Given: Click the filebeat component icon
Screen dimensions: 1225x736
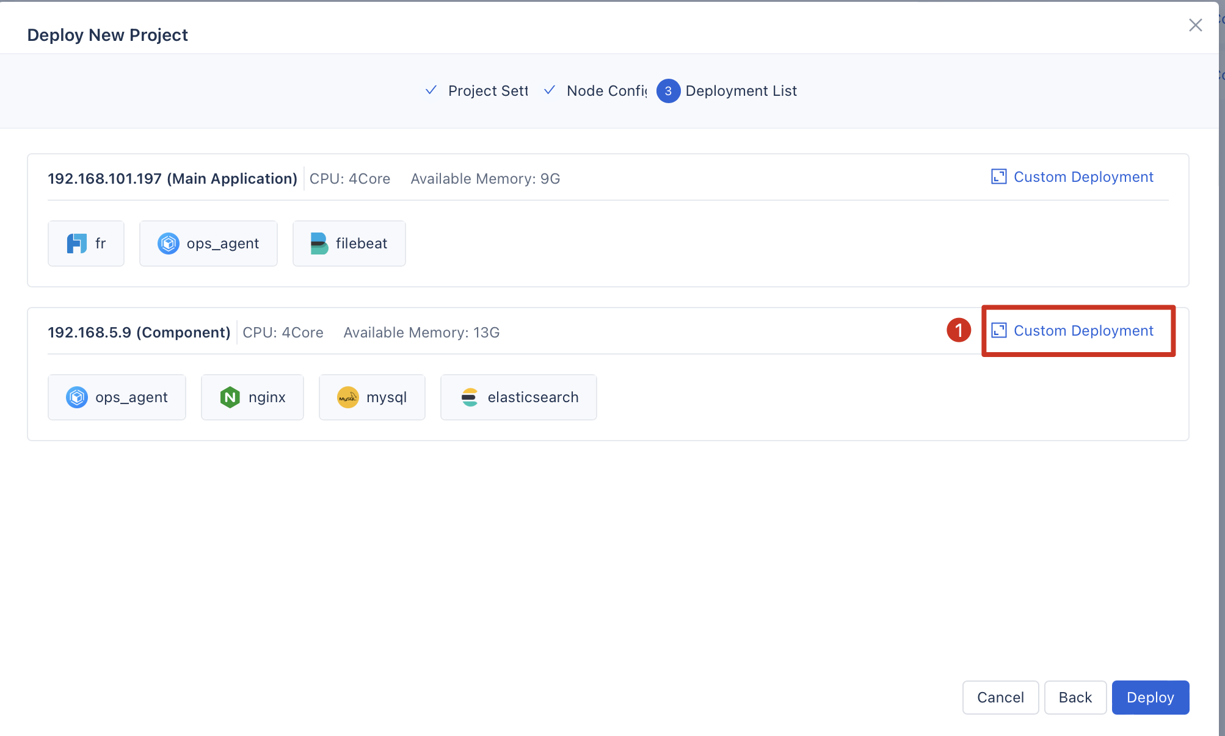Looking at the screenshot, I should click(x=319, y=244).
